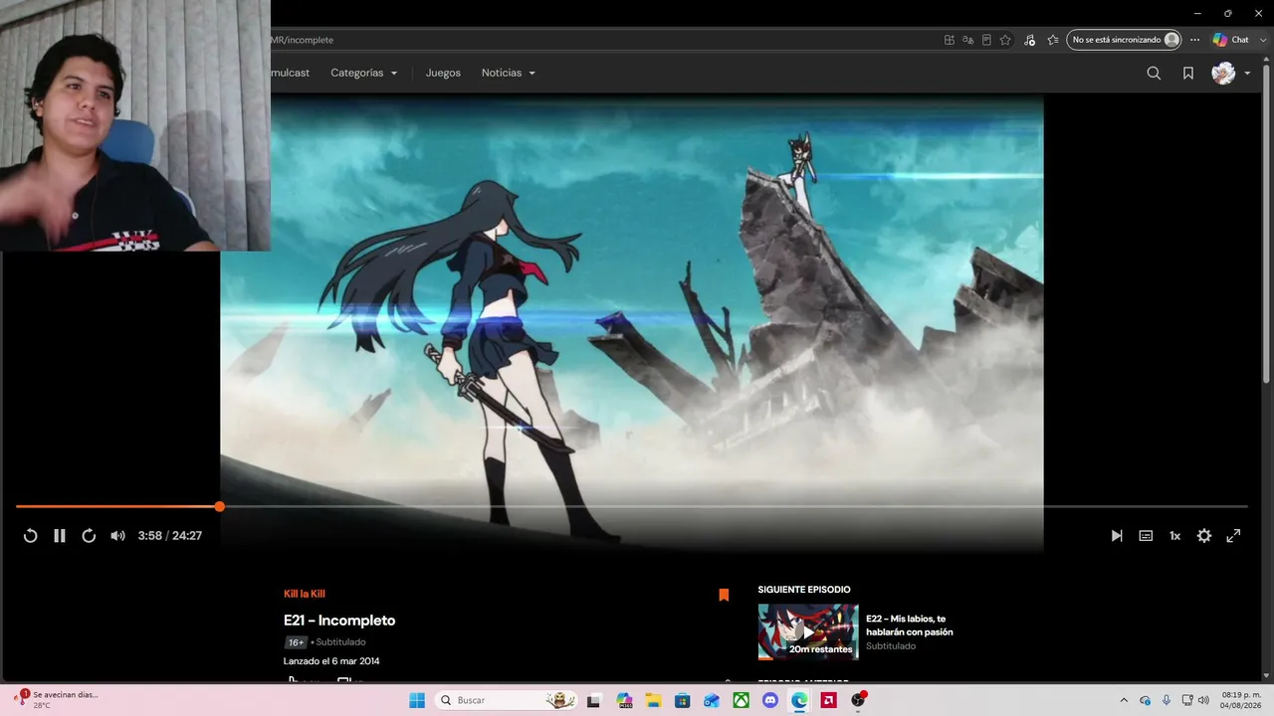1274x716 pixels.
Task: Click the 'Lanzado el 6 mar 2014' text
Action: click(x=331, y=661)
